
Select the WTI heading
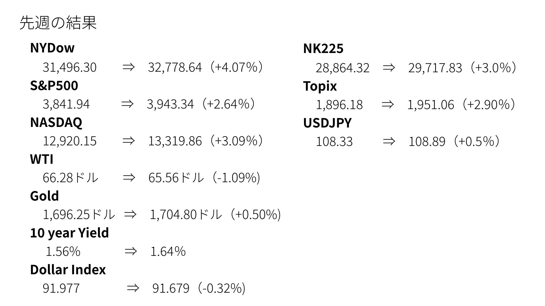pos(42,159)
